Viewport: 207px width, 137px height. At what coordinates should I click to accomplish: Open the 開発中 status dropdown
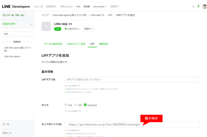89,29
